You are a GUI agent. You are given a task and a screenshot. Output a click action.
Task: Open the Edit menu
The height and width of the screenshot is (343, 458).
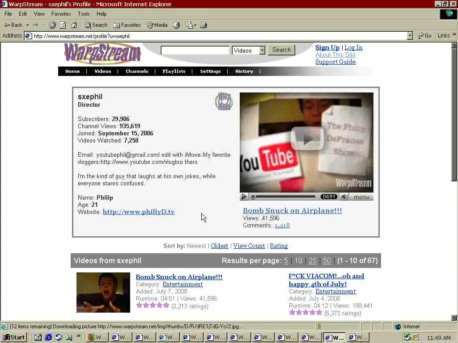pyautogui.click(x=23, y=14)
